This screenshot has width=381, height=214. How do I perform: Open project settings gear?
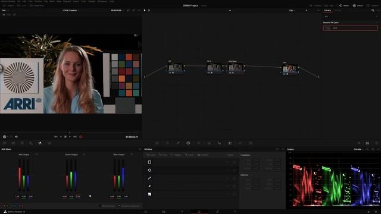376,212
